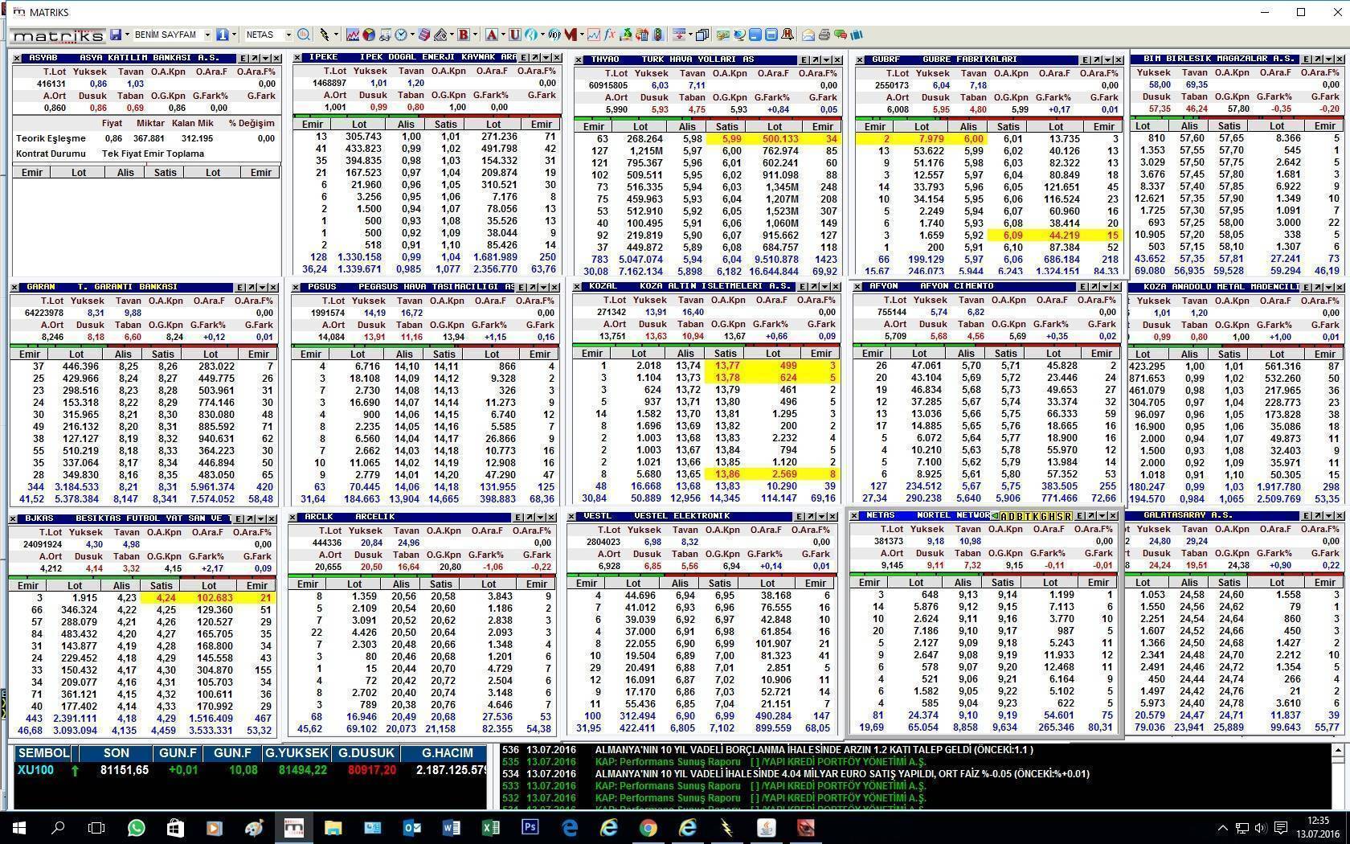Click the pie chart toolbar icon
This screenshot has width=1350, height=844.
(368, 35)
